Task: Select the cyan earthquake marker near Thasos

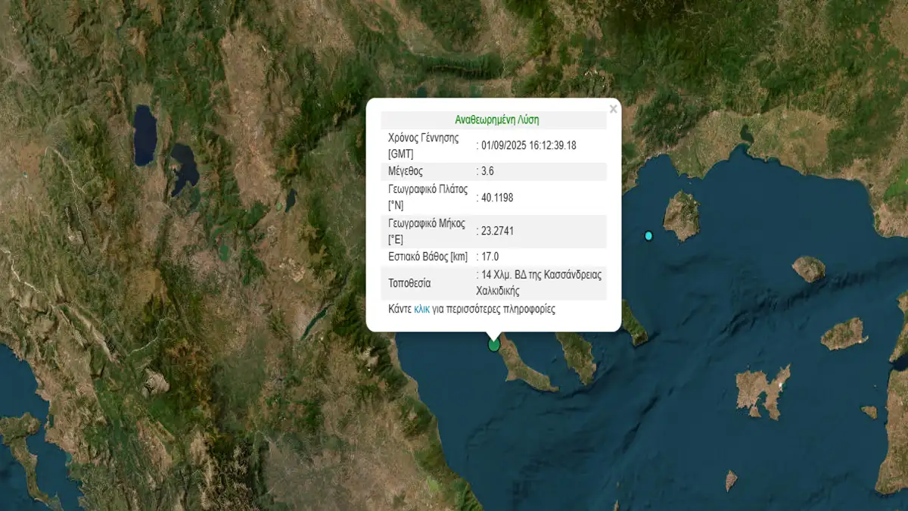Action: coord(648,236)
